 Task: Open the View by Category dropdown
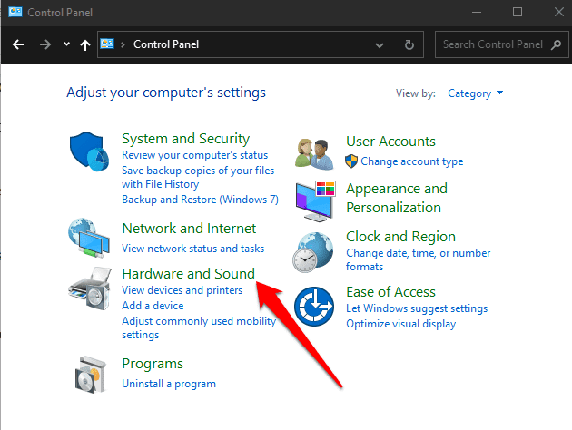pyautogui.click(x=475, y=93)
